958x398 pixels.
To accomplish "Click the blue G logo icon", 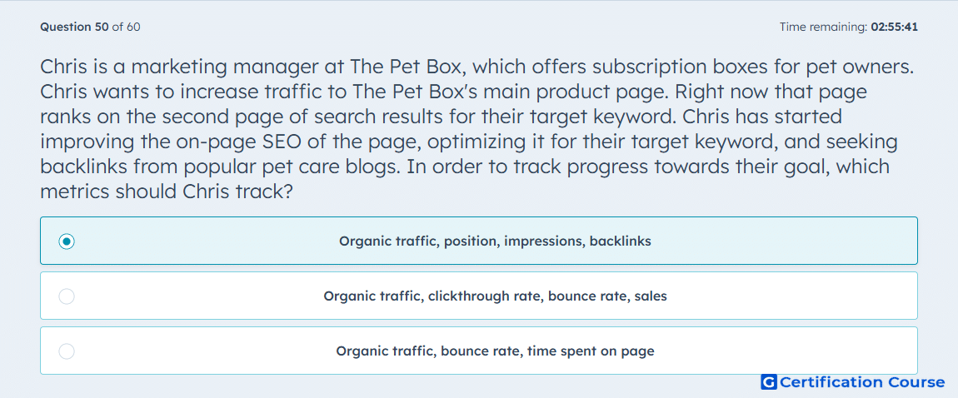I will pyautogui.click(x=769, y=382).
